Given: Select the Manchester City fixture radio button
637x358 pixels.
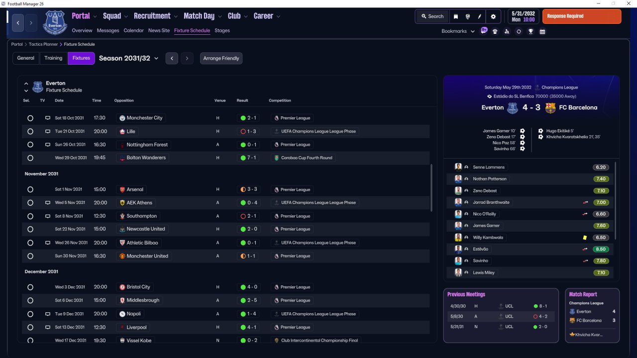Looking at the screenshot, I should click(x=30, y=118).
